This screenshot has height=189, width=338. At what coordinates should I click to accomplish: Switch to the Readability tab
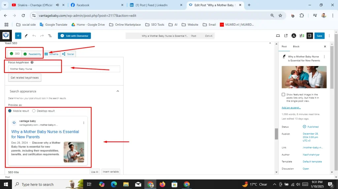[32, 54]
